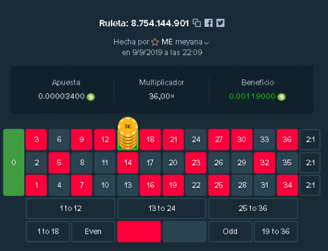The image size is (328, 251).
Task: Bet on number 18
Action: tap(150, 139)
